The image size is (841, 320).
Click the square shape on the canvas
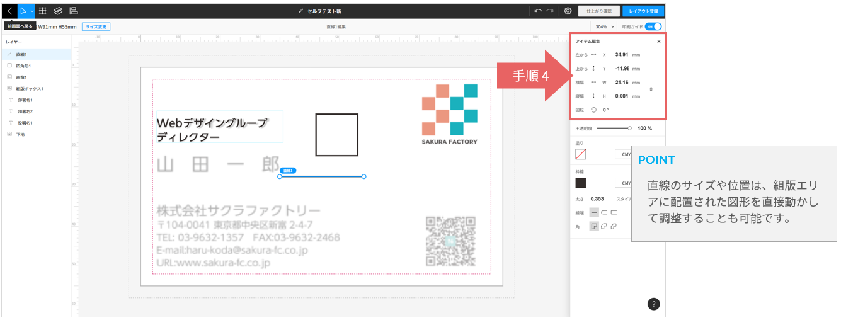point(336,135)
